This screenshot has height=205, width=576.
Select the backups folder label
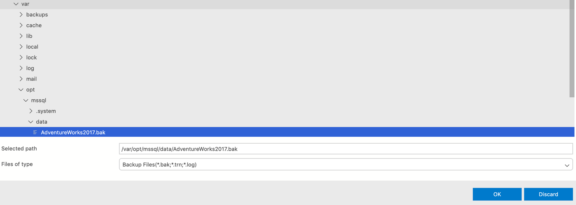[37, 15]
